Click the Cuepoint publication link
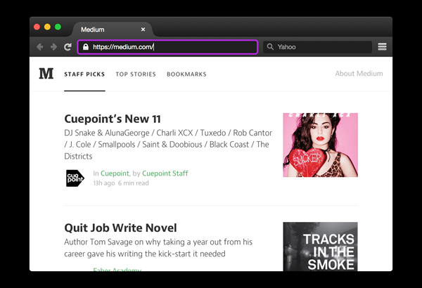This screenshot has height=288, width=422. (x=115, y=174)
